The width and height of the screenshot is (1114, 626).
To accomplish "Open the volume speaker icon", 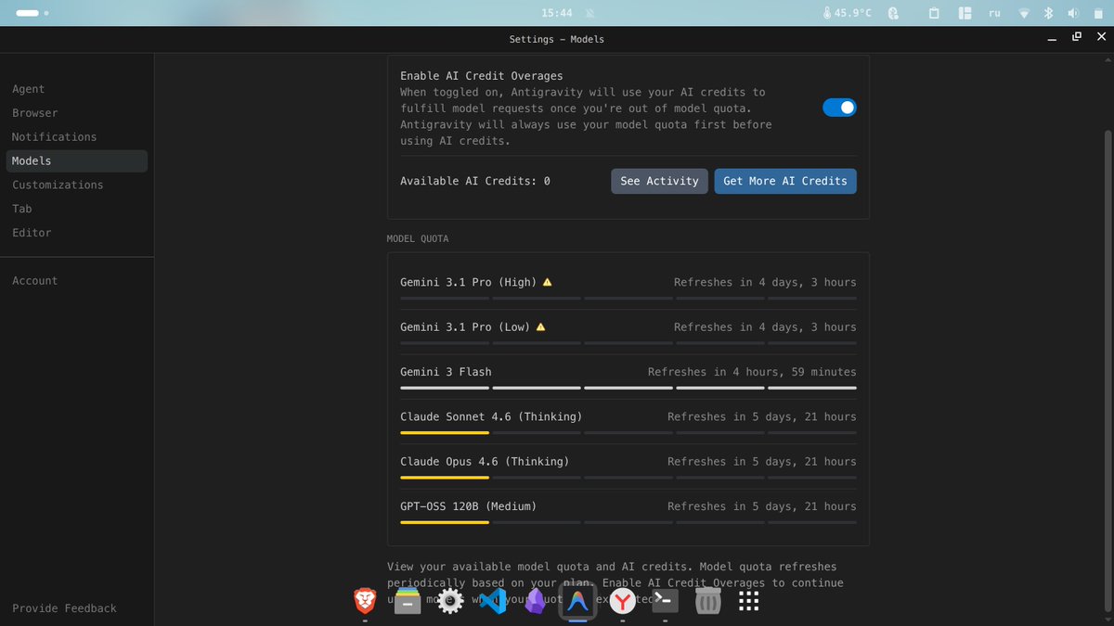I will (x=1073, y=13).
